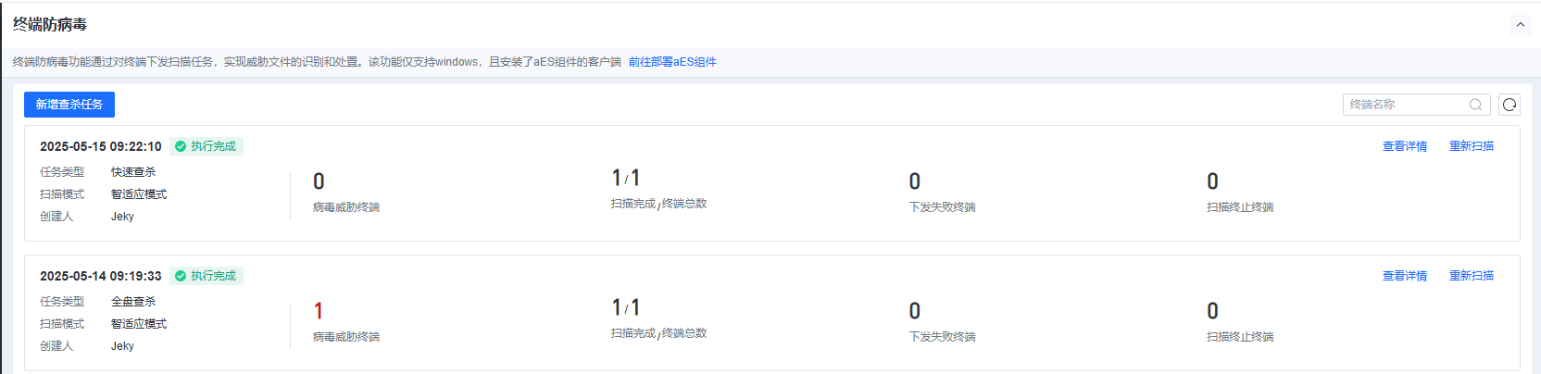View details of the 2025-05-15 scan task
1541x374 pixels.
(1404, 146)
